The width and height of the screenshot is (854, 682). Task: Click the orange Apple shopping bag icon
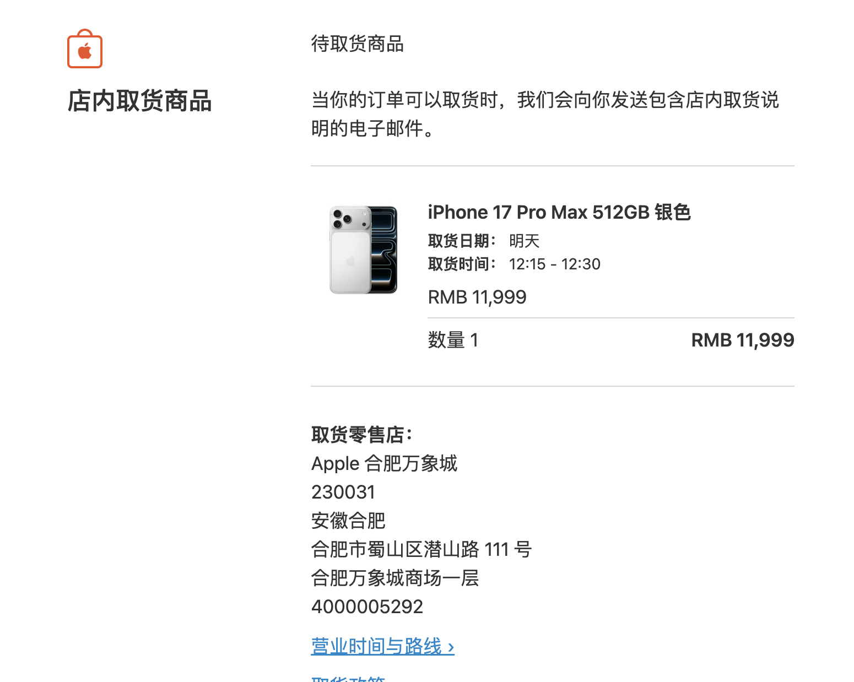(85, 48)
